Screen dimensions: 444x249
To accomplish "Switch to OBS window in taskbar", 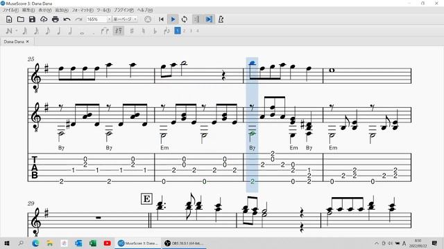I will [x=185, y=243].
